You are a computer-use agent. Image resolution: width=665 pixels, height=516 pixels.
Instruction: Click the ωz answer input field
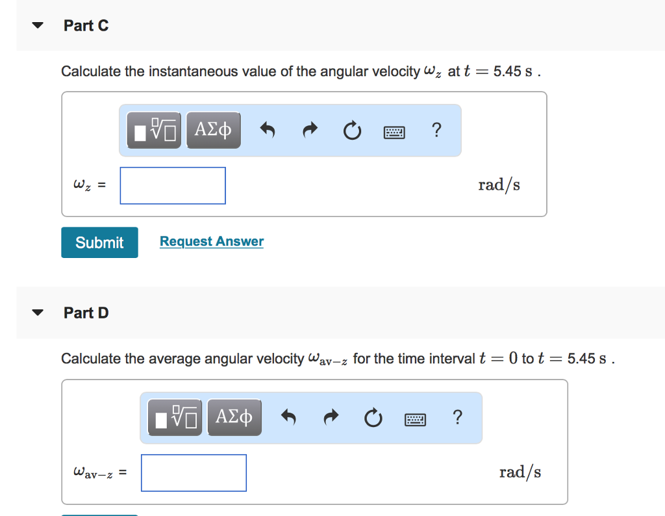click(172, 185)
